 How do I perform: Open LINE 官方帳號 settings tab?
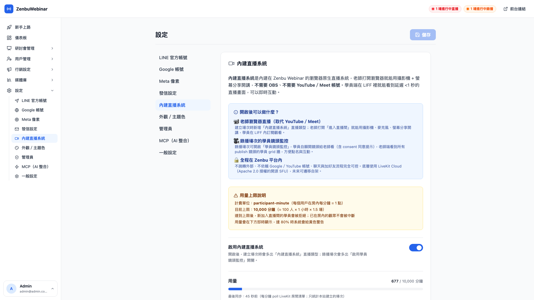[183, 57]
